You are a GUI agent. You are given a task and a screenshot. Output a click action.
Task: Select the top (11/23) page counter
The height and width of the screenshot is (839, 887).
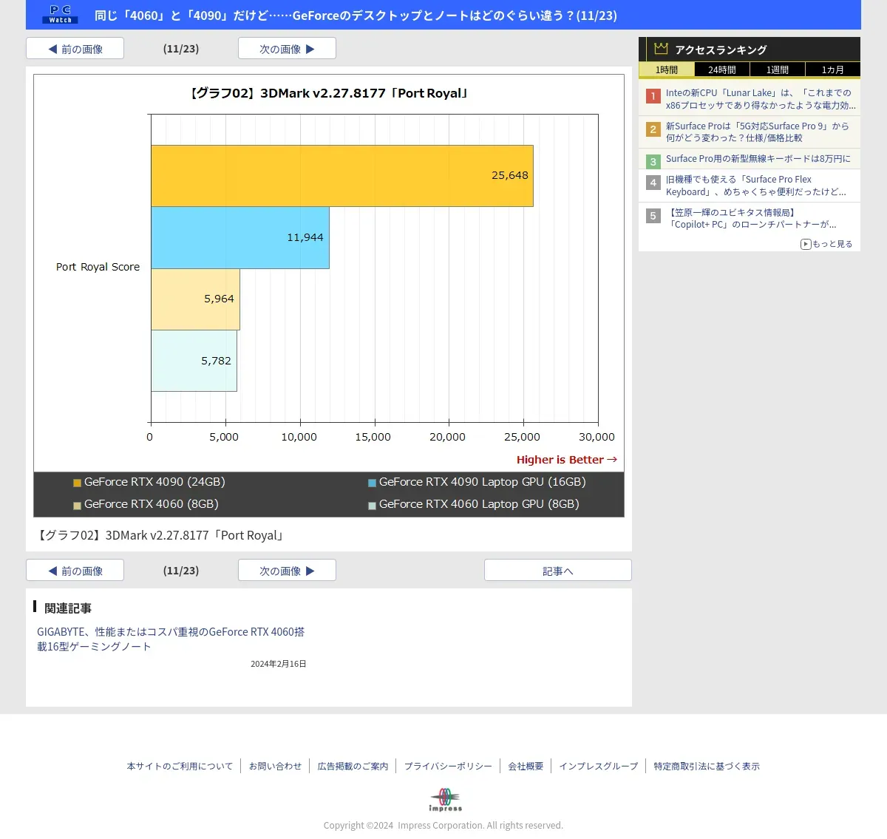pyautogui.click(x=181, y=49)
